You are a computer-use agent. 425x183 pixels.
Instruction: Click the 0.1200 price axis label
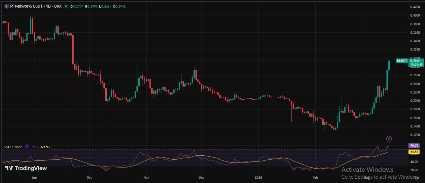click(415, 135)
